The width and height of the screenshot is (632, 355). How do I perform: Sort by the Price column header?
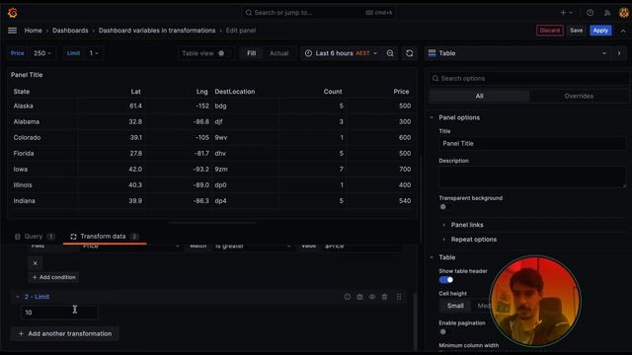click(x=401, y=92)
